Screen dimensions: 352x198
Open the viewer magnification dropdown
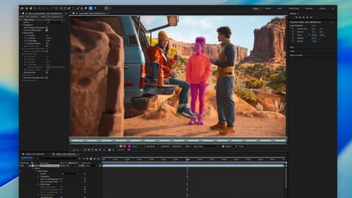(77, 150)
